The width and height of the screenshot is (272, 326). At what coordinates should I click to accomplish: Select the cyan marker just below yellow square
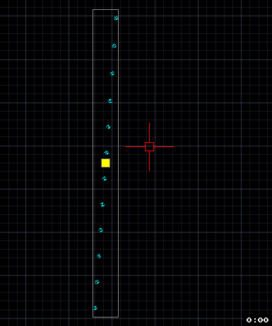click(x=105, y=179)
